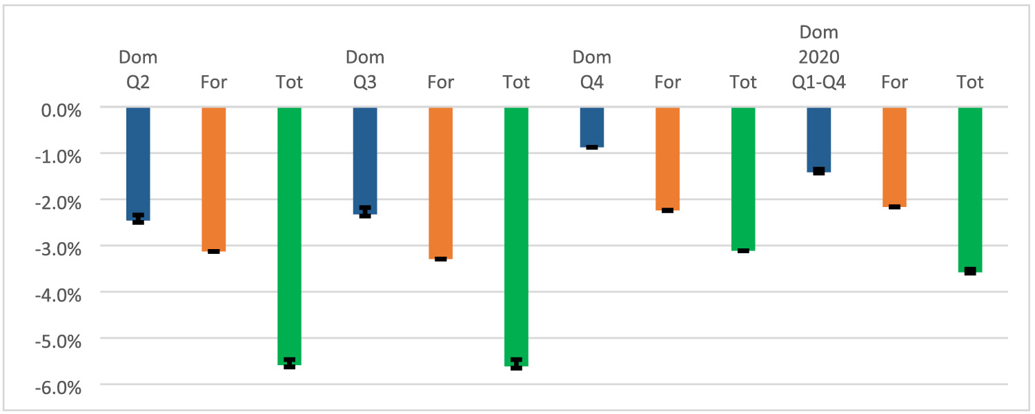The width and height of the screenshot is (1035, 414).
Task: Click the Dom Q4 category label
Action: (x=592, y=69)
